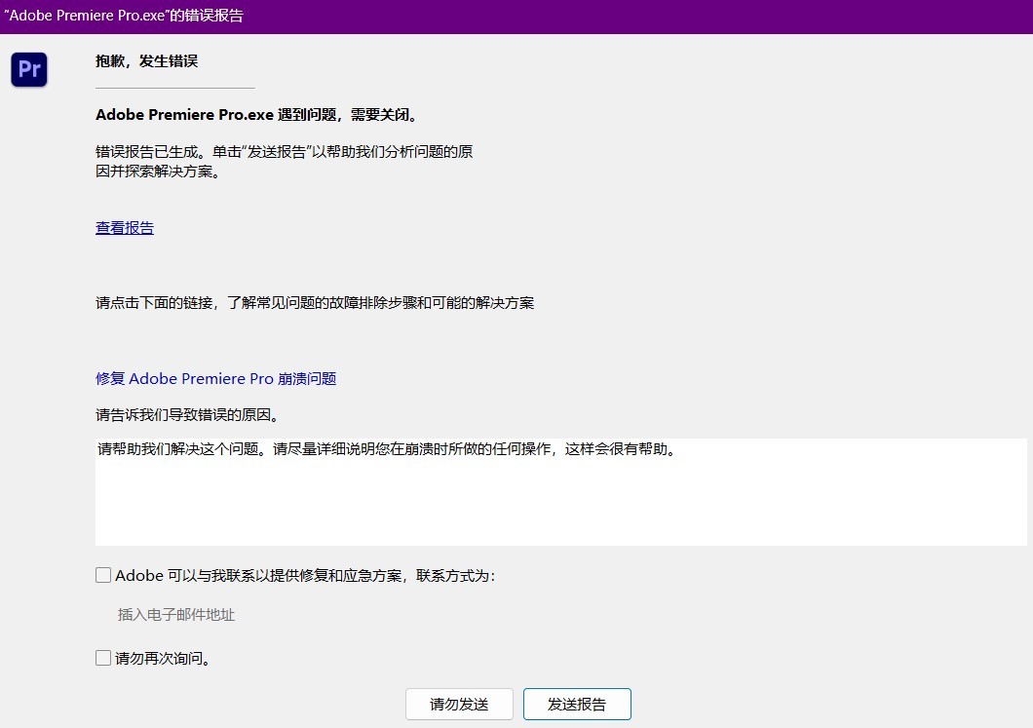Click the 错误报告已生成 paragraph

point(284,162)
